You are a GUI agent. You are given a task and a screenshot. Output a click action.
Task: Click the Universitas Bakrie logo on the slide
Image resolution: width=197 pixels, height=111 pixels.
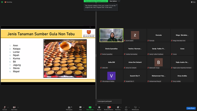pyautogui.click(x=89, y=34)
